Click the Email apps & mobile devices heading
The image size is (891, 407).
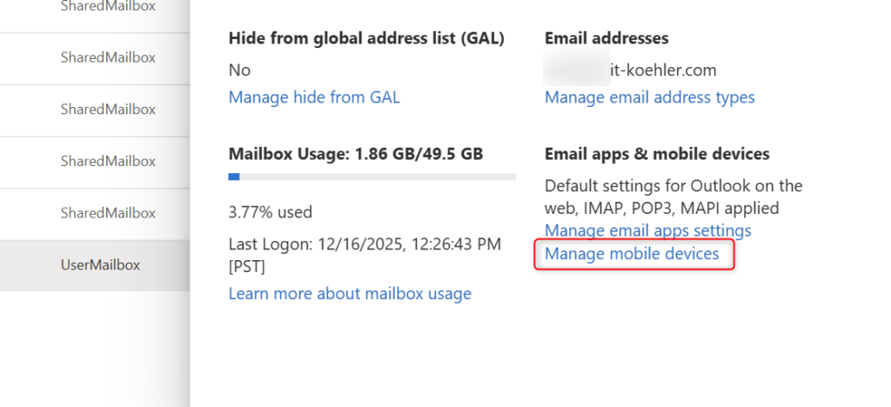657,154
